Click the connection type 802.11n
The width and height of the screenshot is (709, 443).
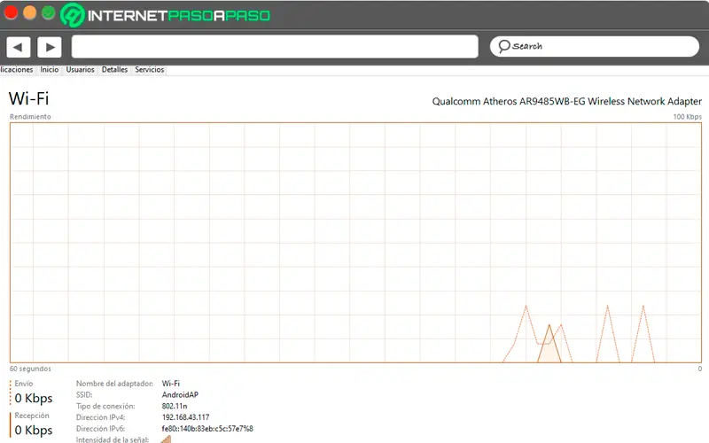(175, 406)
